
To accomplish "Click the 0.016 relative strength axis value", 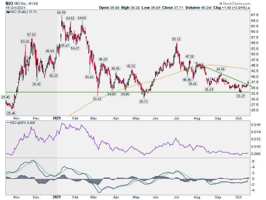I will [256, 125].
